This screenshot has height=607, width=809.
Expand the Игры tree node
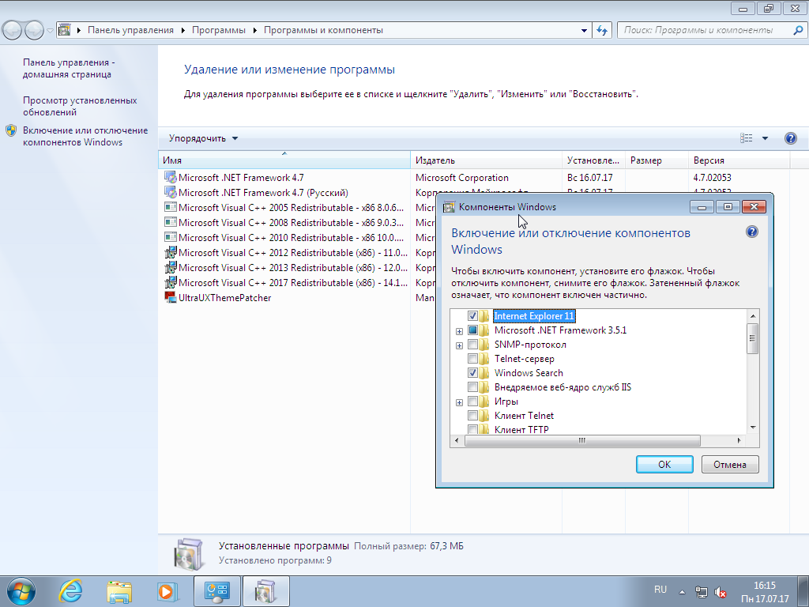[459, 402]
